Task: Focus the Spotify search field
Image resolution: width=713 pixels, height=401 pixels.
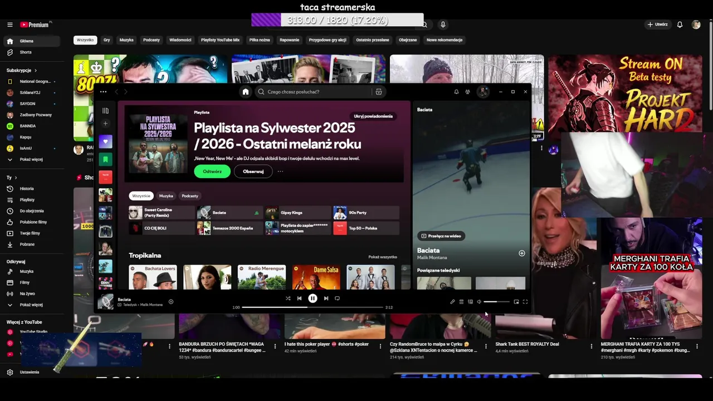Action: pyautogui.click(x=314, y=92)
